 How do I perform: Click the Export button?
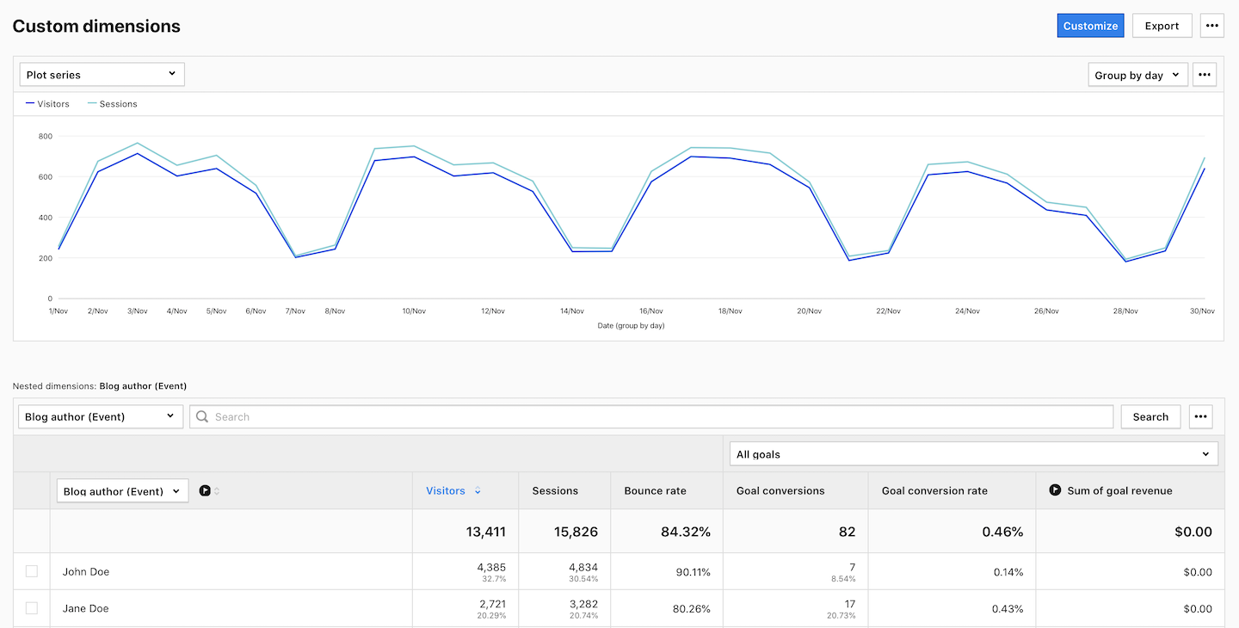(x=1162, y=26)
